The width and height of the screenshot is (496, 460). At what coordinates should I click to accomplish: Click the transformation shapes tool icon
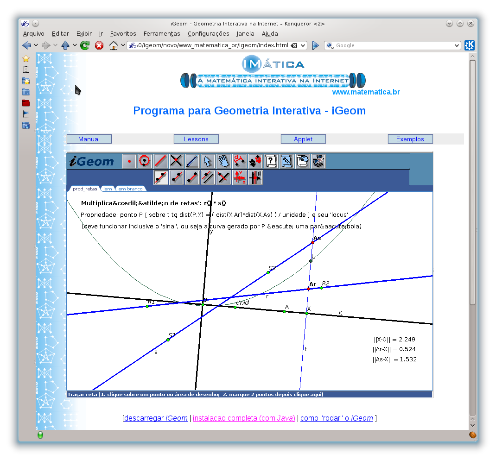tap(255, 161)
